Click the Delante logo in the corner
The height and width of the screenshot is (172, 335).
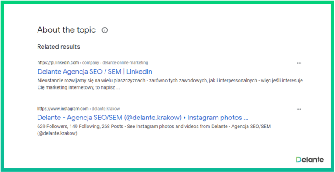[310, 160]
